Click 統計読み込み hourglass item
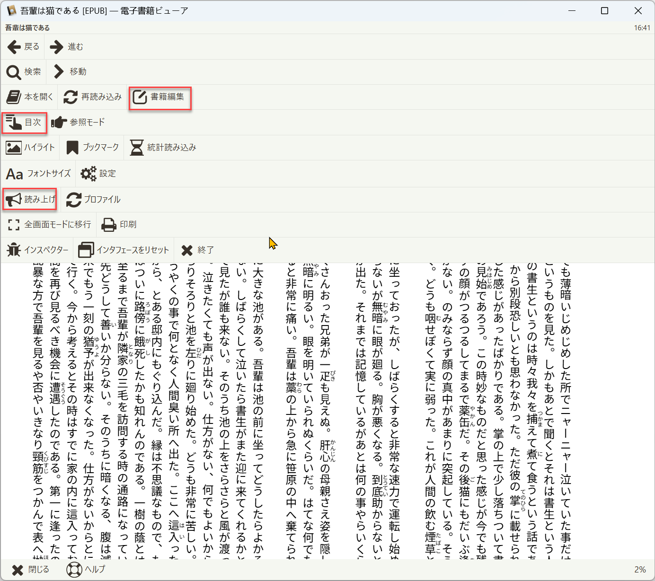This screenshot has height=581, width=655. pos(163,147)
